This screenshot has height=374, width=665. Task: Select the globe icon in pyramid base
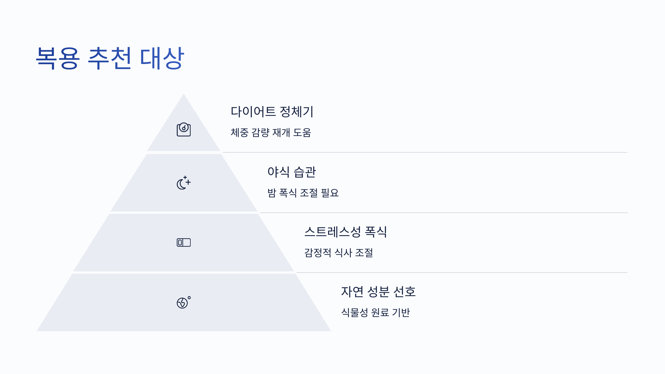(184, 302)
